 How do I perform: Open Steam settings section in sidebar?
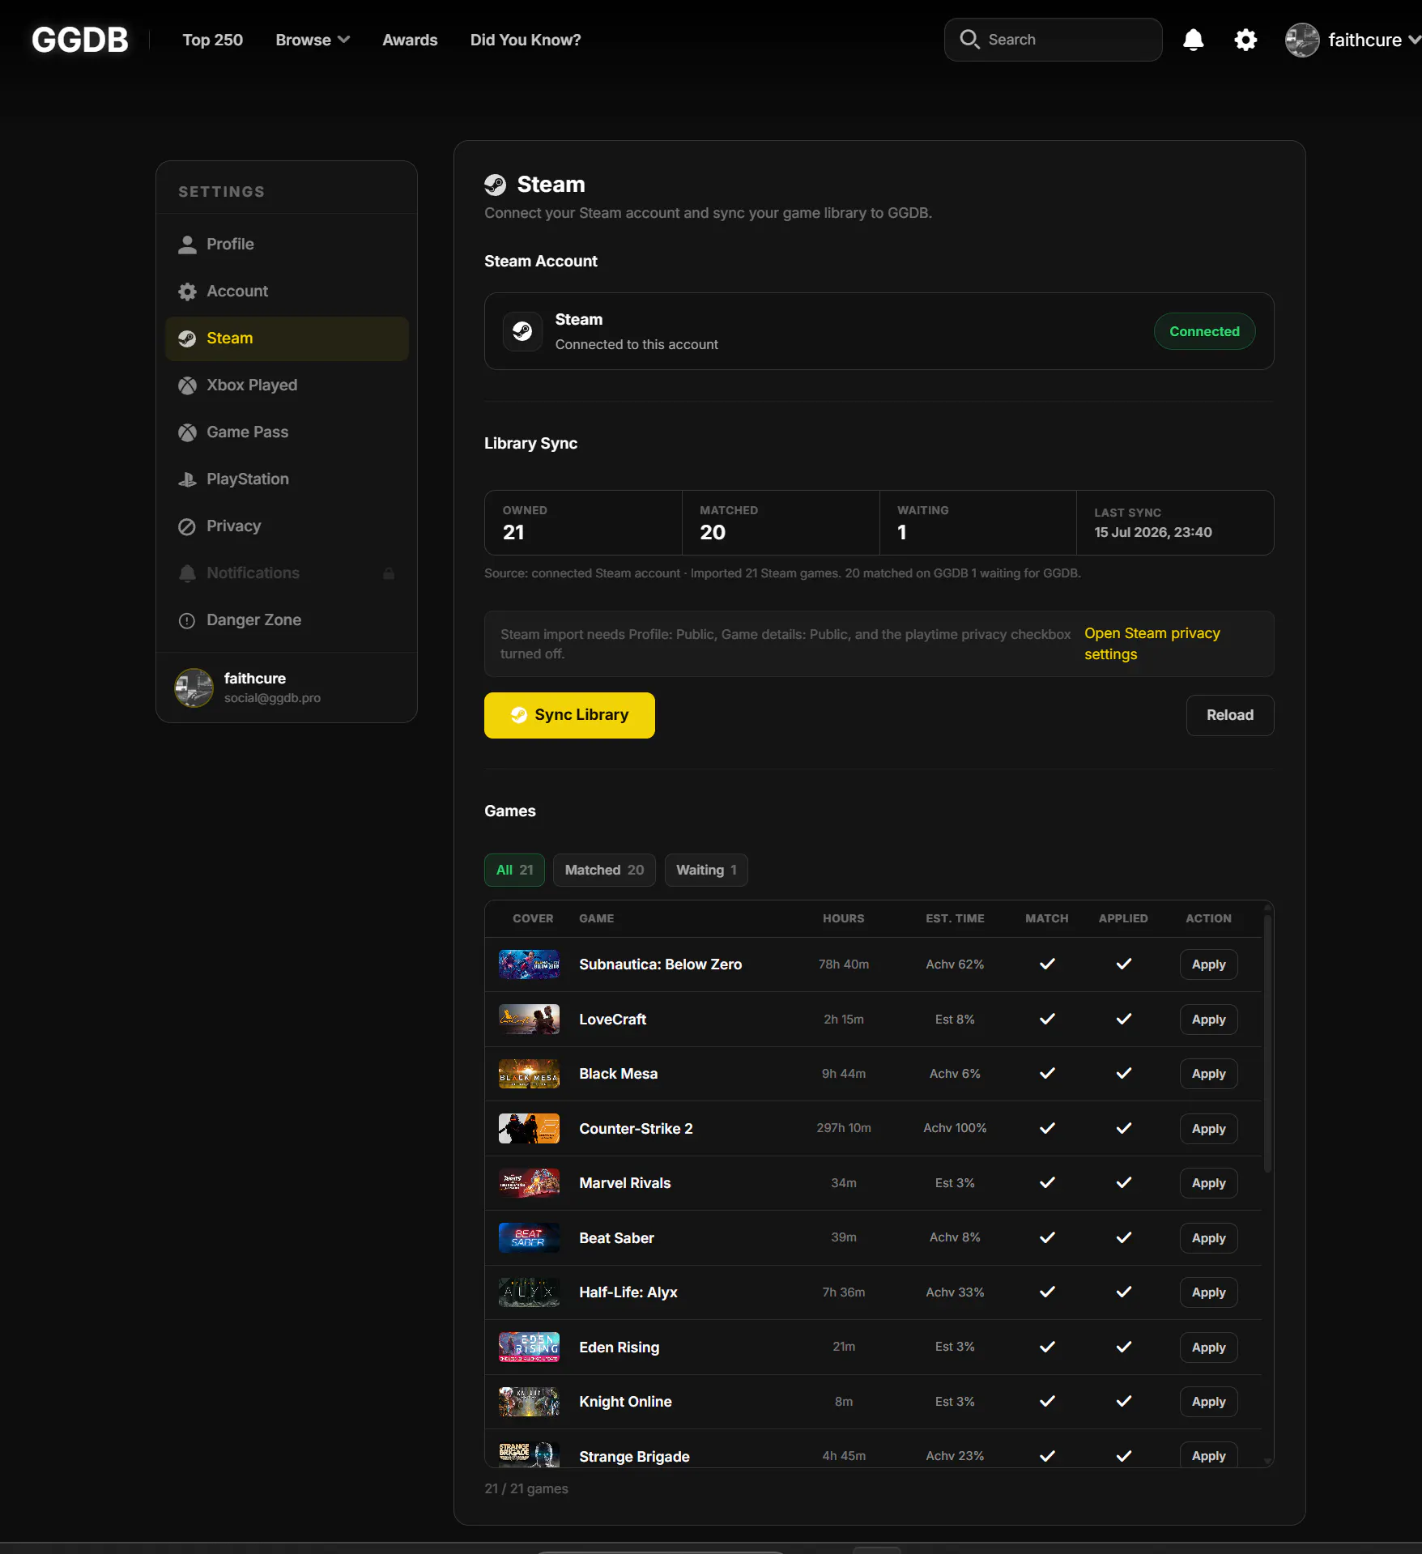287,338
